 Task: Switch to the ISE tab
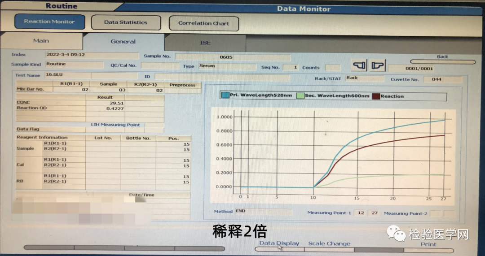click(x=205, y=43)
